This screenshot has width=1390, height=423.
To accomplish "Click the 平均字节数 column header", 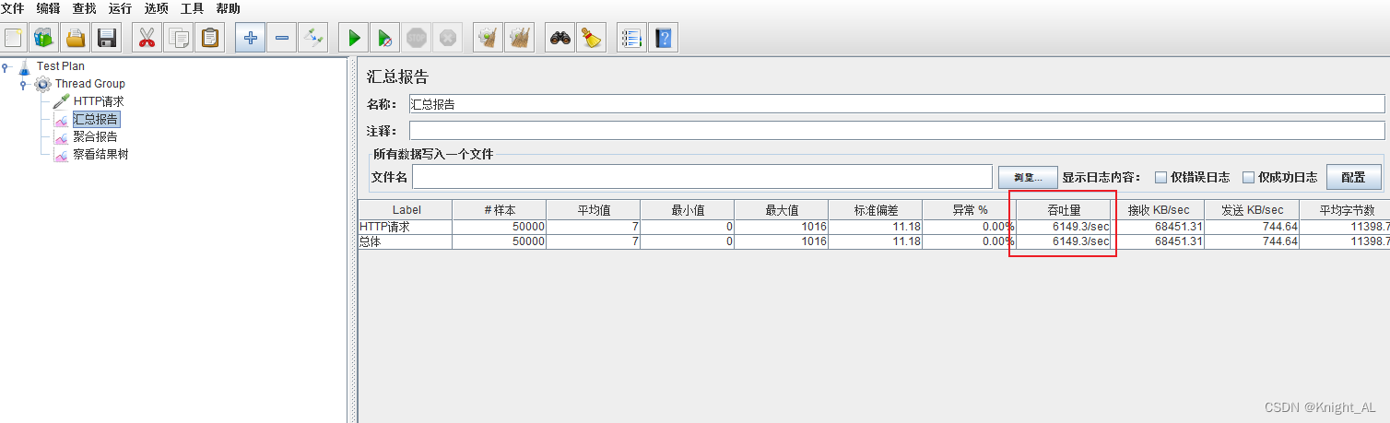I will (x=1345, y=210).
